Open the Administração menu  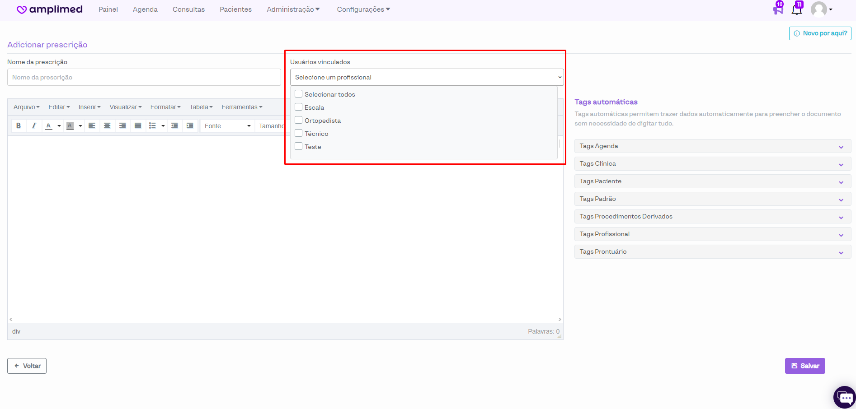(293, 9)
